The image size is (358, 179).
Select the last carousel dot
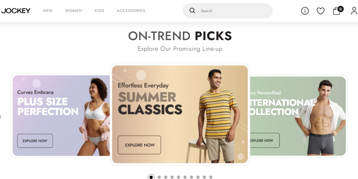211,177
